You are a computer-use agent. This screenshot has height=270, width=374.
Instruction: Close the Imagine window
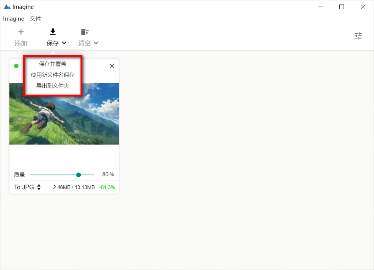click(x=363, y=7)
